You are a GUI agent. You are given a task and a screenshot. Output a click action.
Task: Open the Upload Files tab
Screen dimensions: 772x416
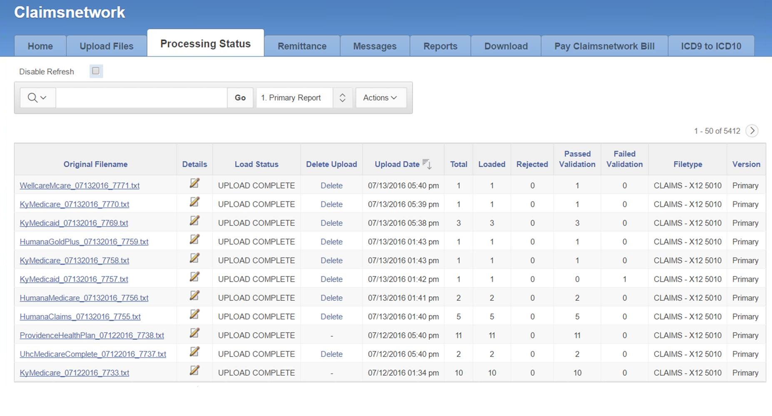pos(106,46)
